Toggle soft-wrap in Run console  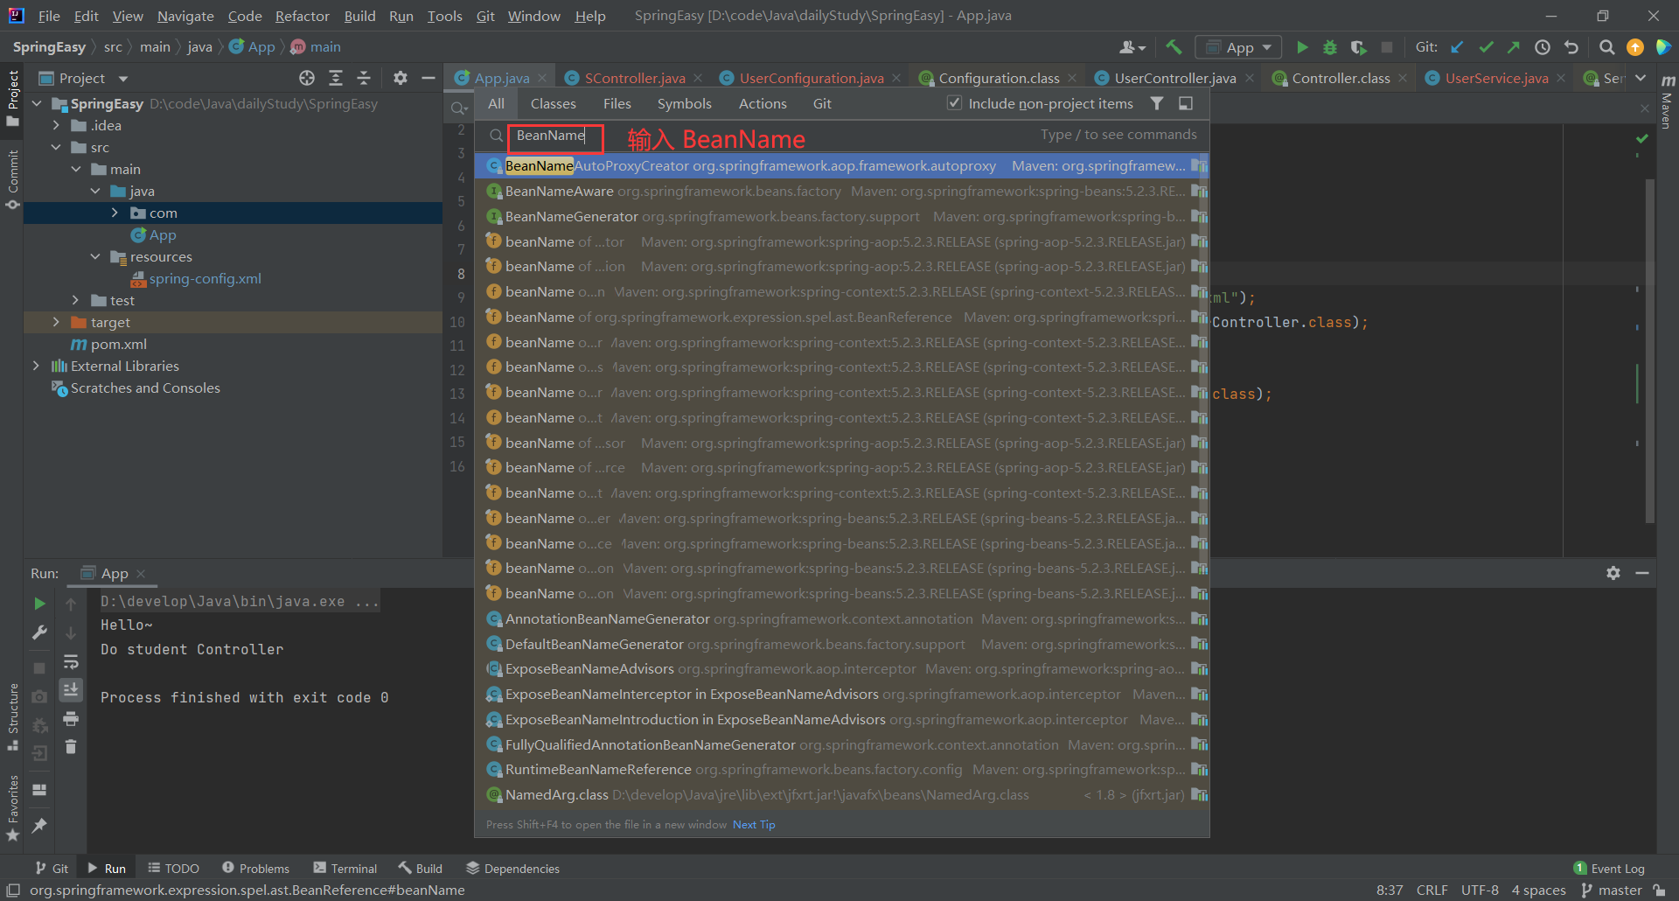point(71,662)
